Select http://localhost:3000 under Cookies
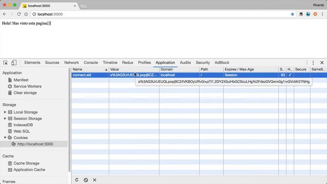Image resolution: width=327 pixels, height=184 pixels. click(x=35, y=144)
